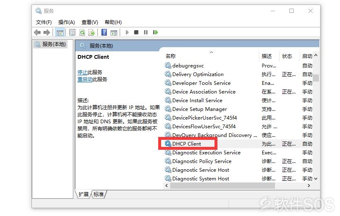Click the horizontal scrollbar left arrow

click(166, 186)
